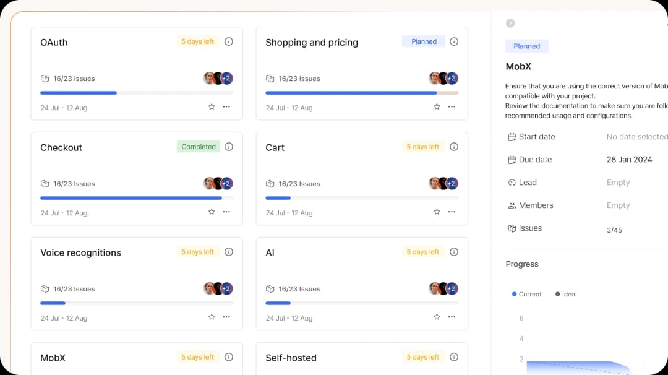The width and height of the screenshot is (668, 375).
Task: Click the info icon on the AI card
Action: pos(454,252)
